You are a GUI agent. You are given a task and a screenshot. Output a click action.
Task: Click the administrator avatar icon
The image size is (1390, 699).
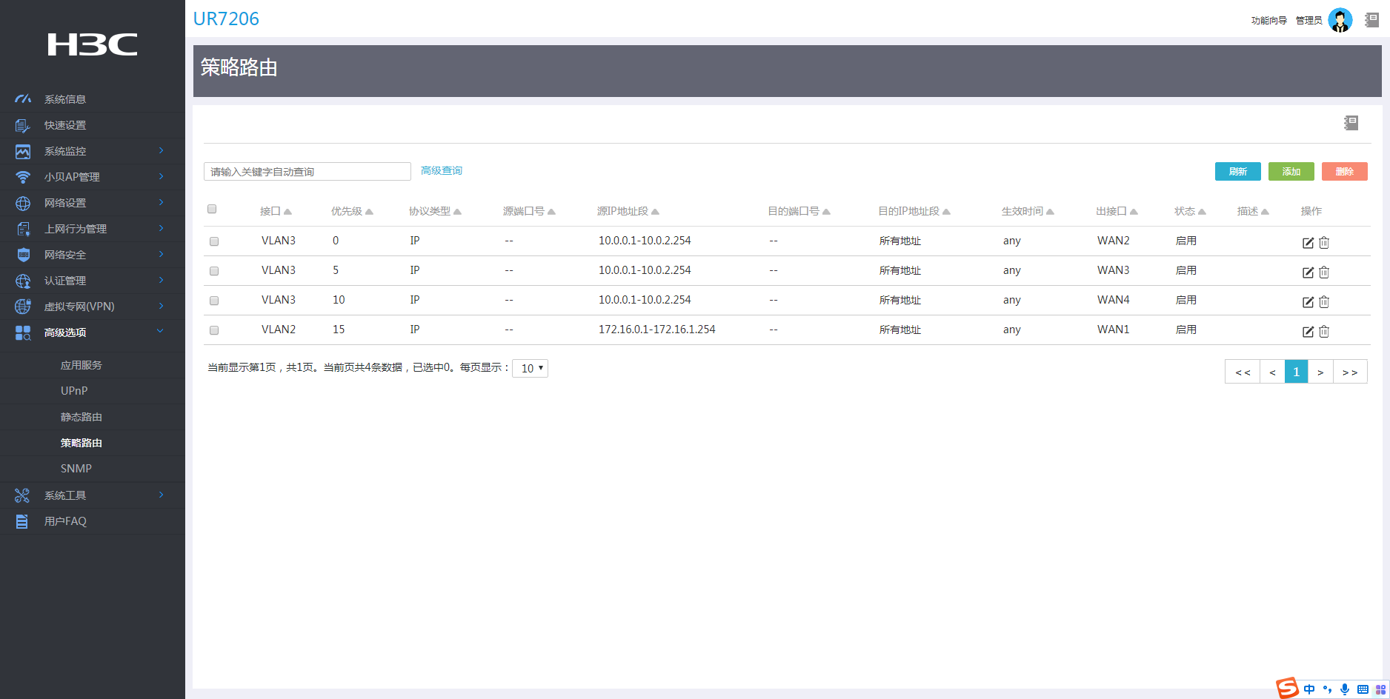coord(1340,20)
